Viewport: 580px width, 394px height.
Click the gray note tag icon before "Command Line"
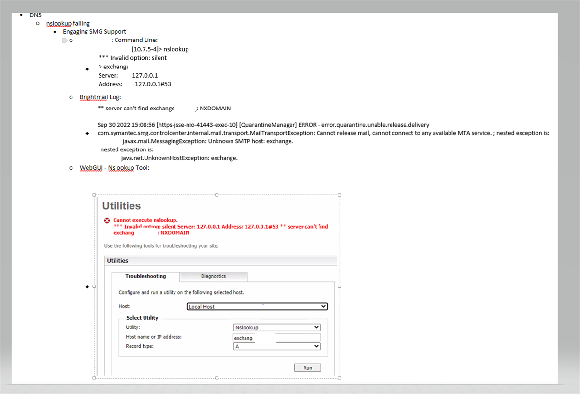click(x=64, y=40)
